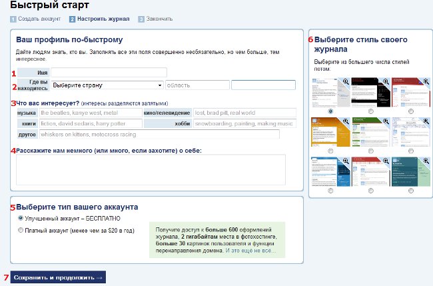
Task: Click magnifier on red style thumbnail
Action: [426, 81]
